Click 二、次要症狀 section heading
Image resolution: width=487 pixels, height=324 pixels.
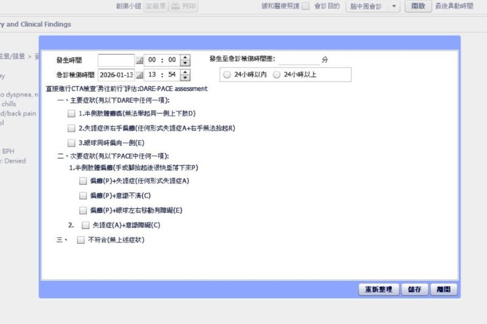pyautogui.click(x=113, y=156)
